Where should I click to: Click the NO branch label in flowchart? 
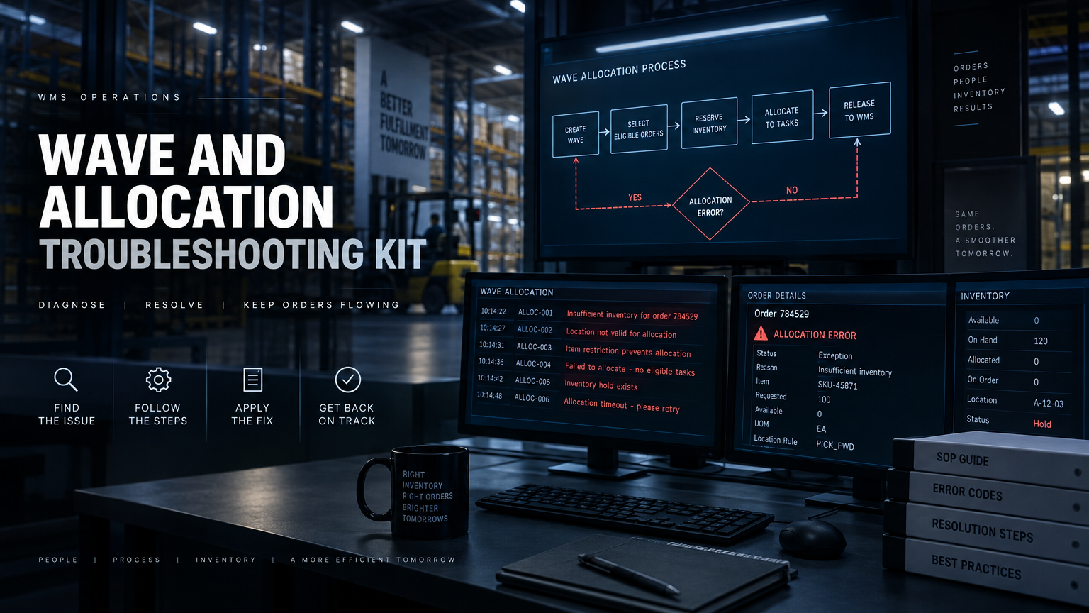pyautogui.click(x=792, y=190)
